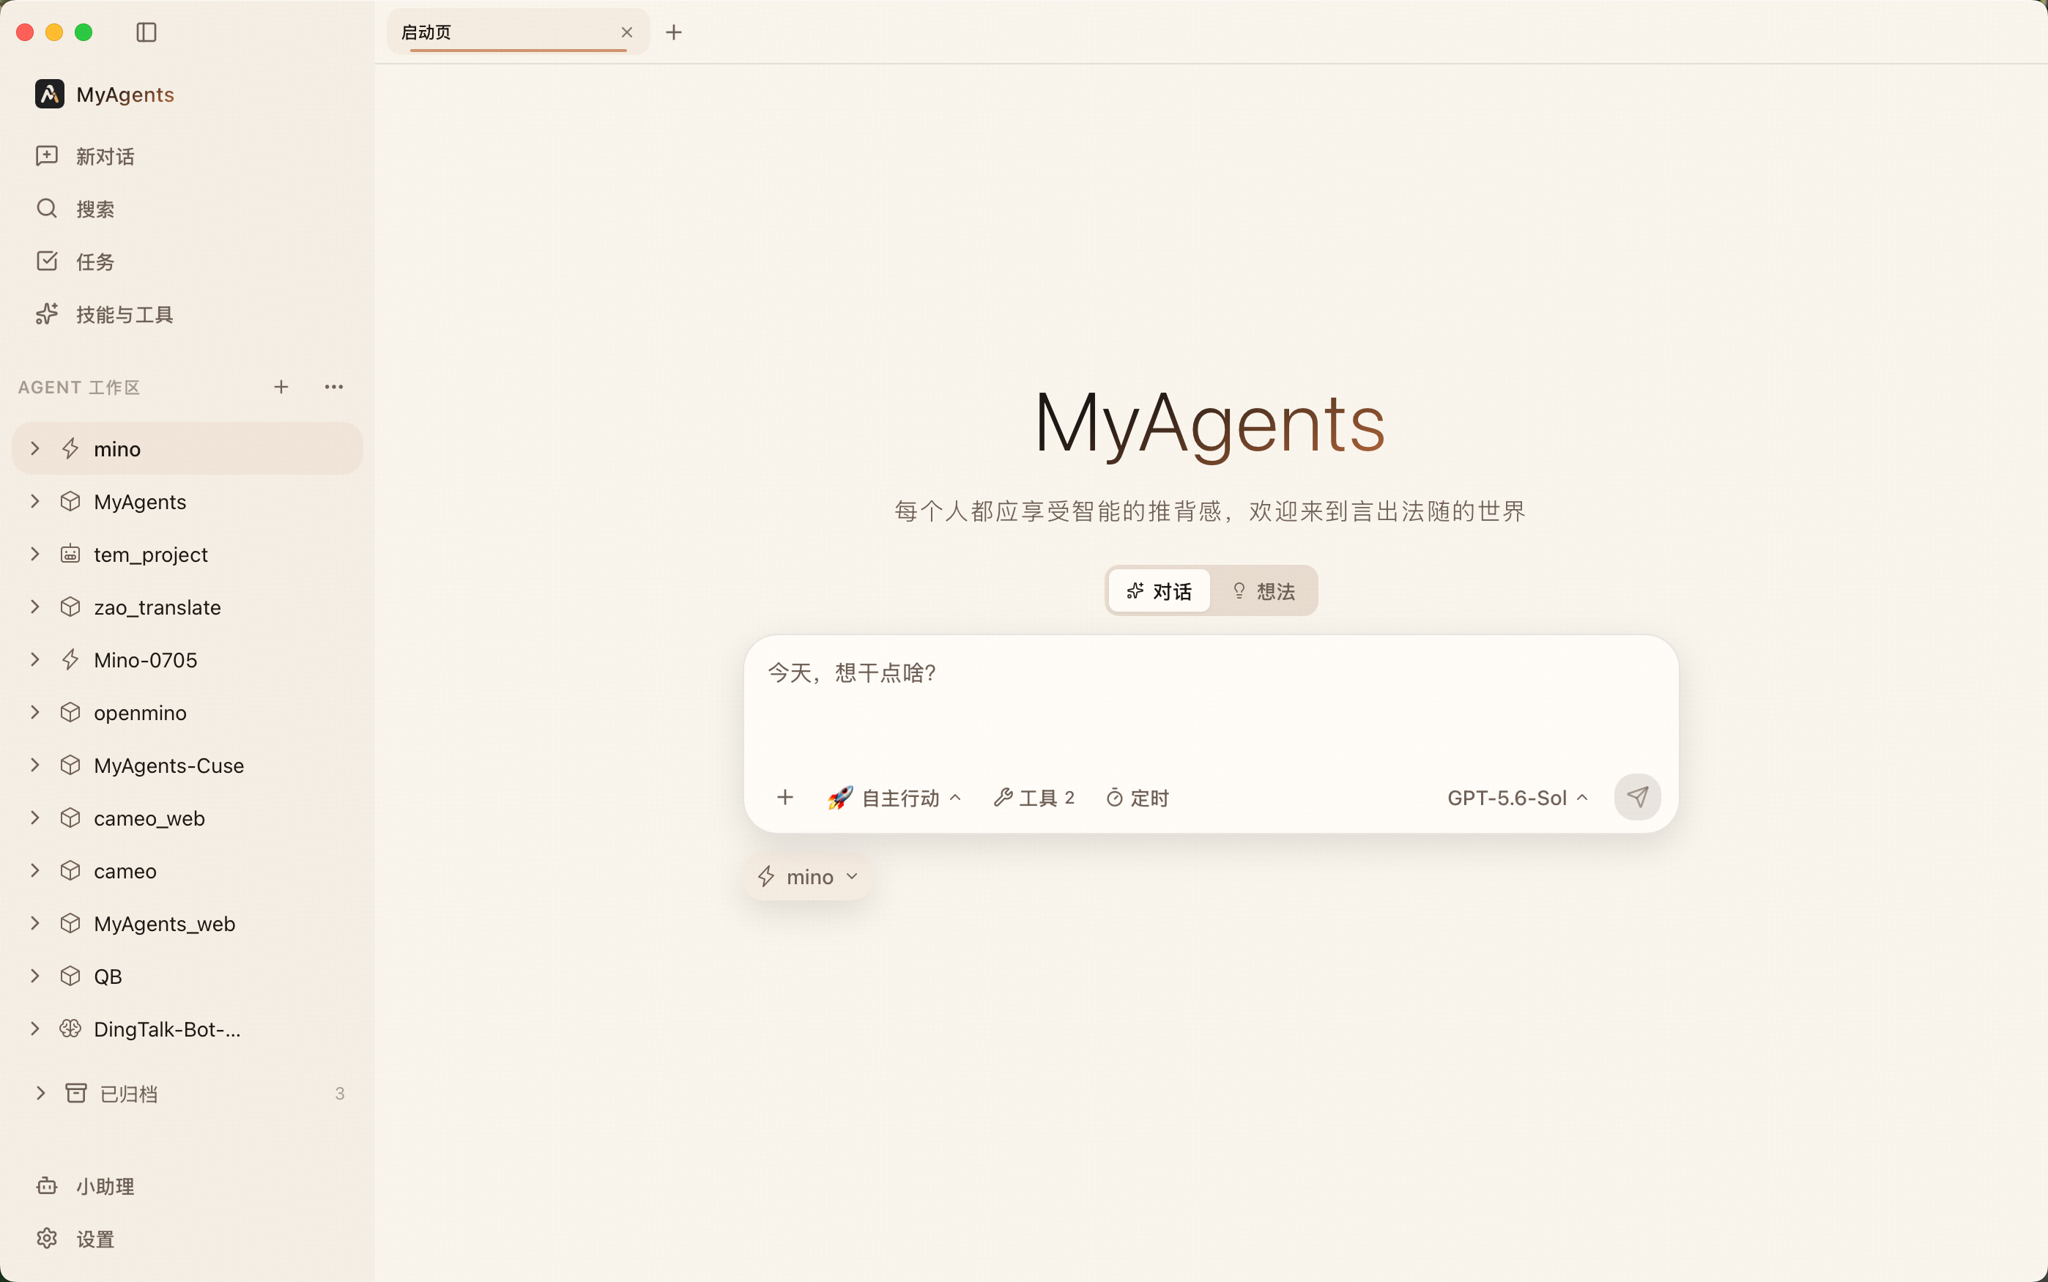Toggle the sidebar panel icon
Viewport: 2048px width, 1282px height.
(x=146, y=32)
